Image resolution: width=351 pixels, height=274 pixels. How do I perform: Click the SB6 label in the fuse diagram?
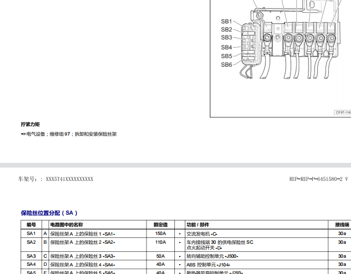click(226, 65)
